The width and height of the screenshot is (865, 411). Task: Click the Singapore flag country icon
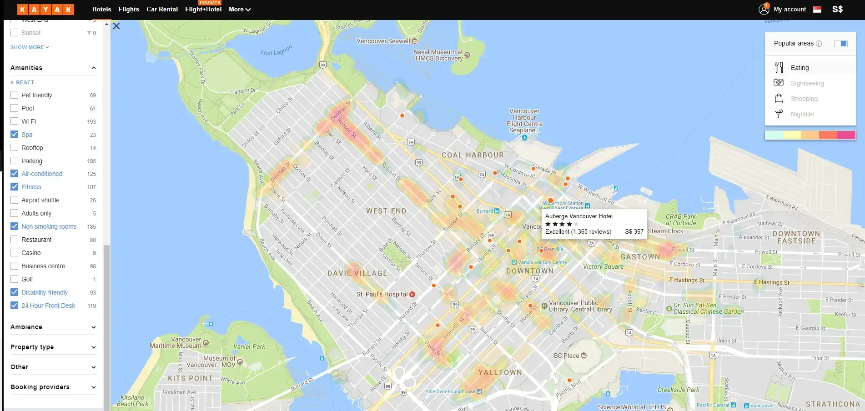pos(817,9)
